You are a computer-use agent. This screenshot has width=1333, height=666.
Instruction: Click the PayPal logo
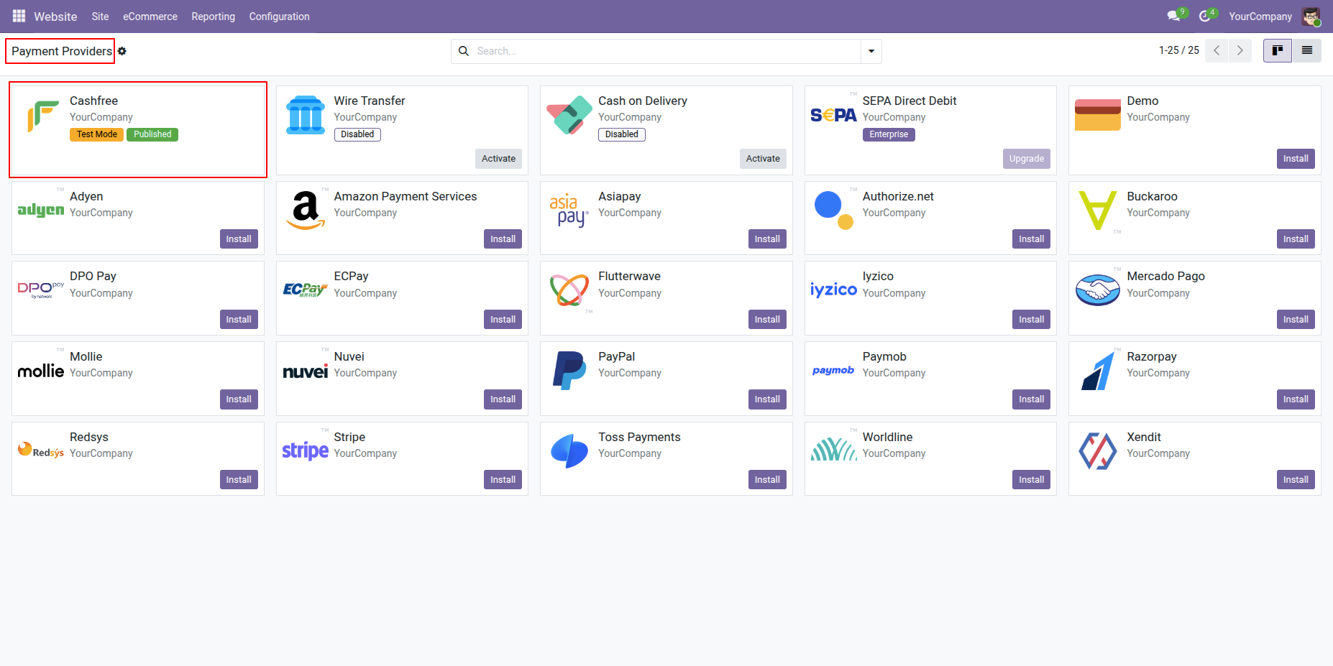pyautogui.click(x=569, y=371)
